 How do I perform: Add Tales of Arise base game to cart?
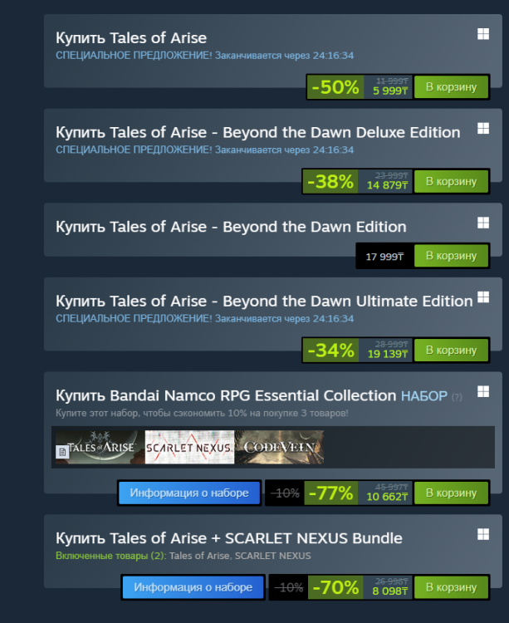[451, 86]
